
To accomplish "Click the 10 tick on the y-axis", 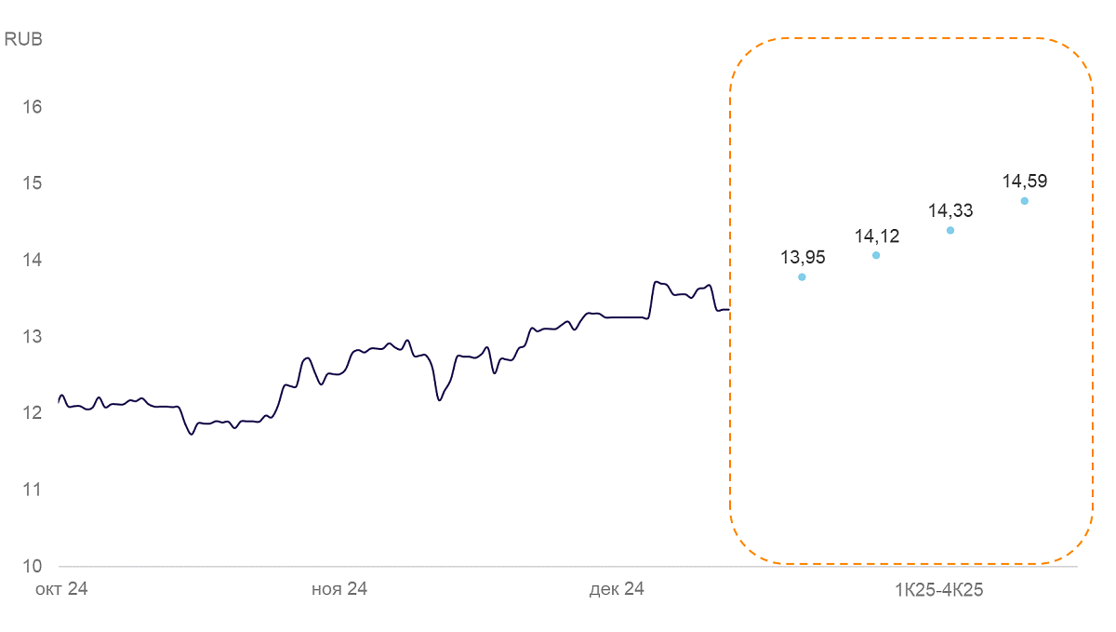I will point(33,566).
